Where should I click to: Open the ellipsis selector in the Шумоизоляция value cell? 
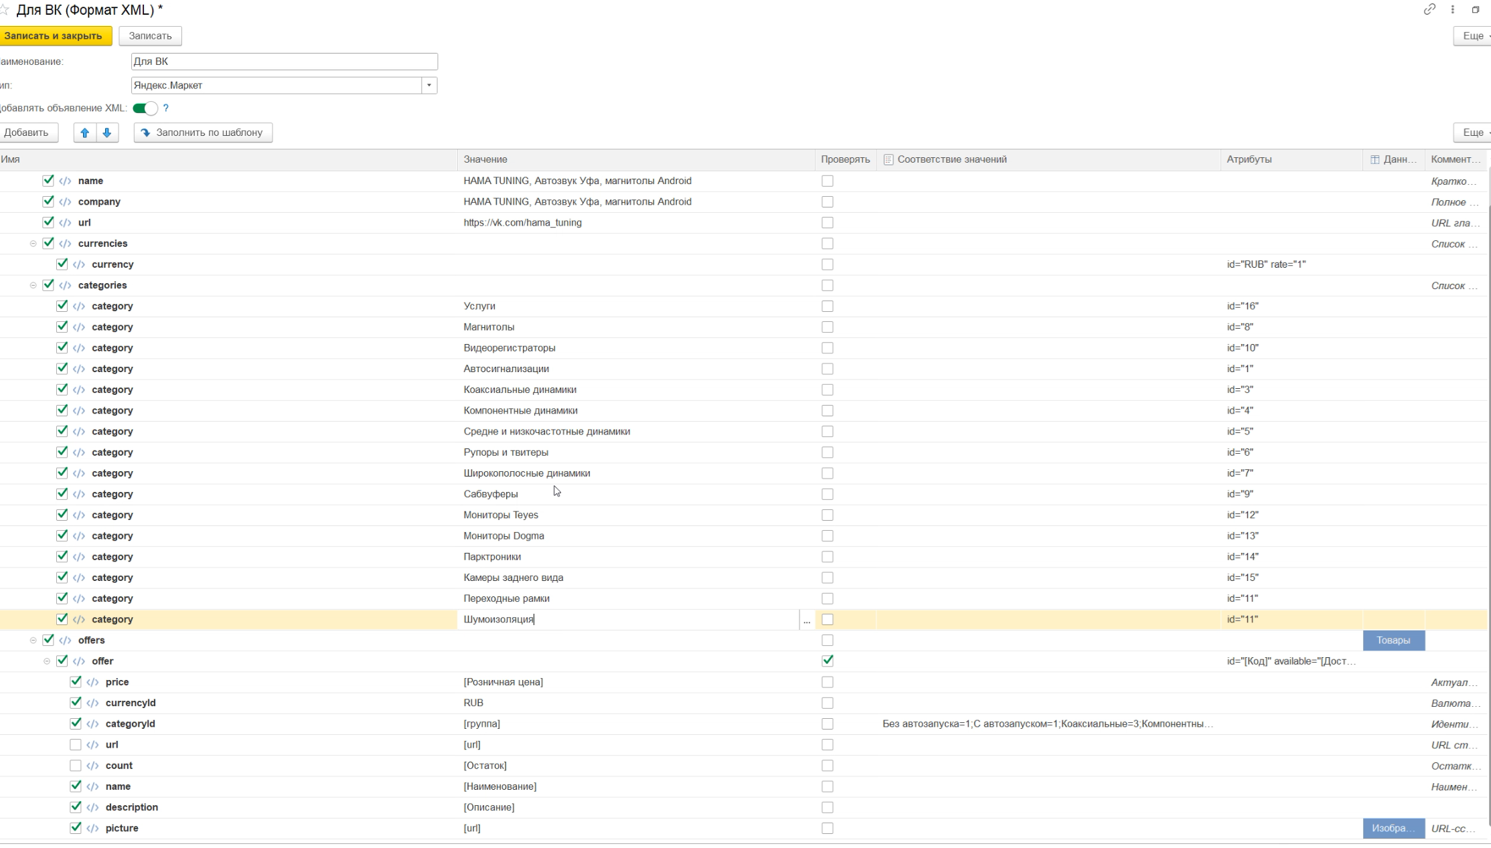[x=807, y=620]
